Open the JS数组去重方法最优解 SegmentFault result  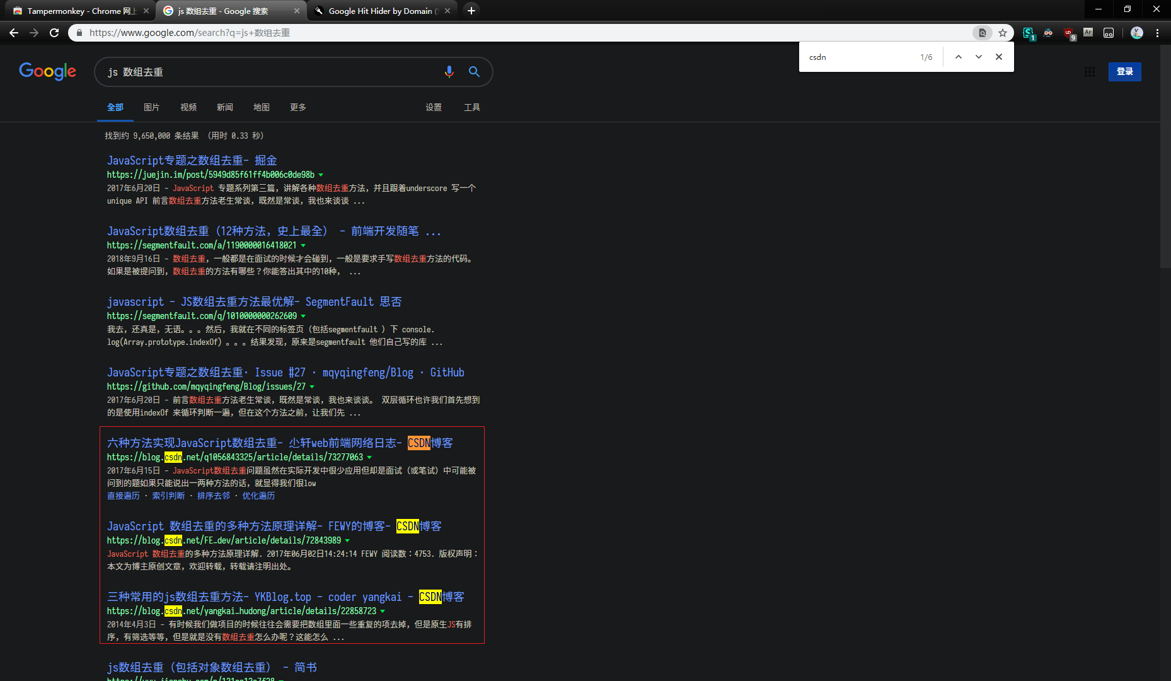(254, 301)
